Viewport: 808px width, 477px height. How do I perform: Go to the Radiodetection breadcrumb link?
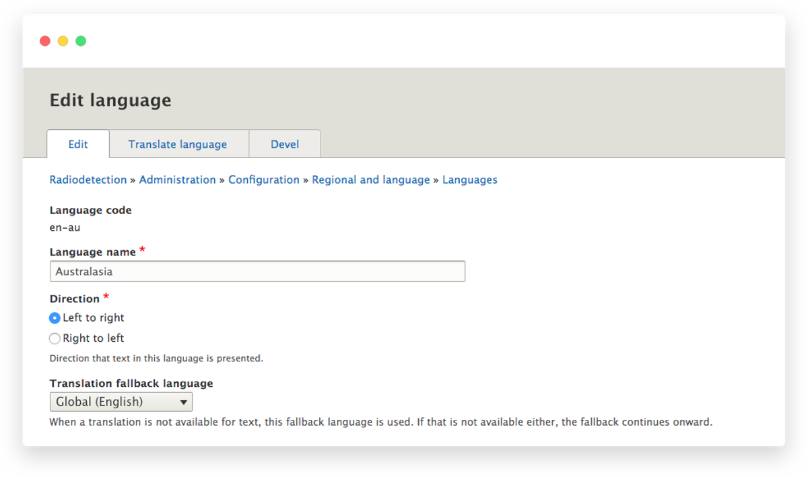click(x=88, y=180)
